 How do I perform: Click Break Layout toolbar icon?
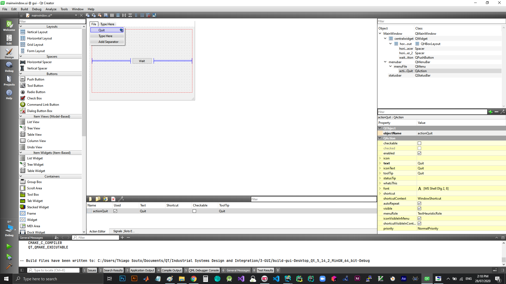(x=148, y=15)
